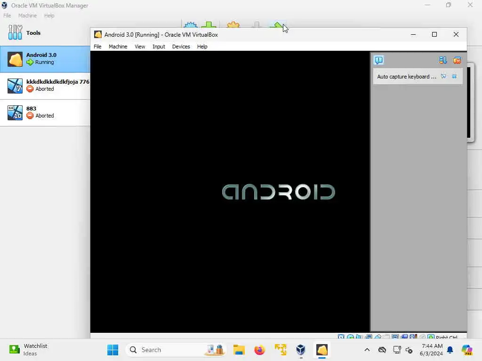Click the network indicator in VM status bar

coord(368,337)
